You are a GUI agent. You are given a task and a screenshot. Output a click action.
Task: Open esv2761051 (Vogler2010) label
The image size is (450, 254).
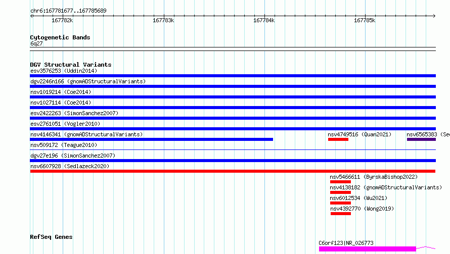(x=65, y=124)
